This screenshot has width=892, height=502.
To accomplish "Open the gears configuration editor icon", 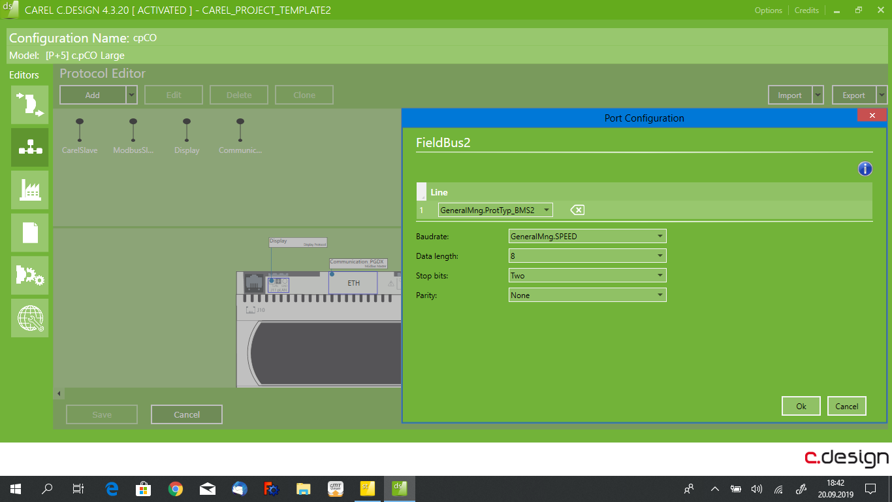I will coord(29,275).
